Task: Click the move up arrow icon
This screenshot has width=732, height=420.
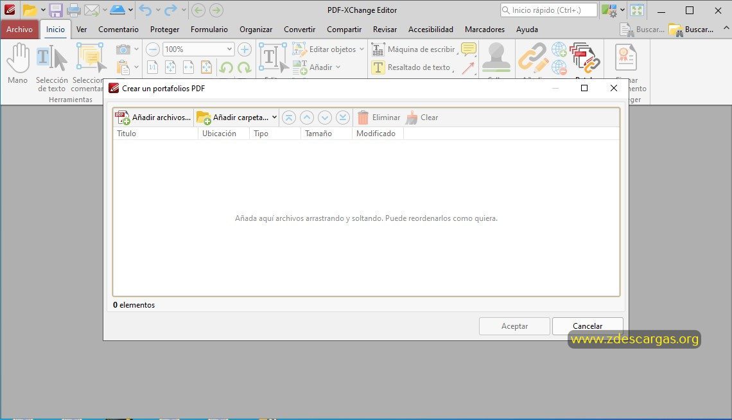Action: coord(307,118)
